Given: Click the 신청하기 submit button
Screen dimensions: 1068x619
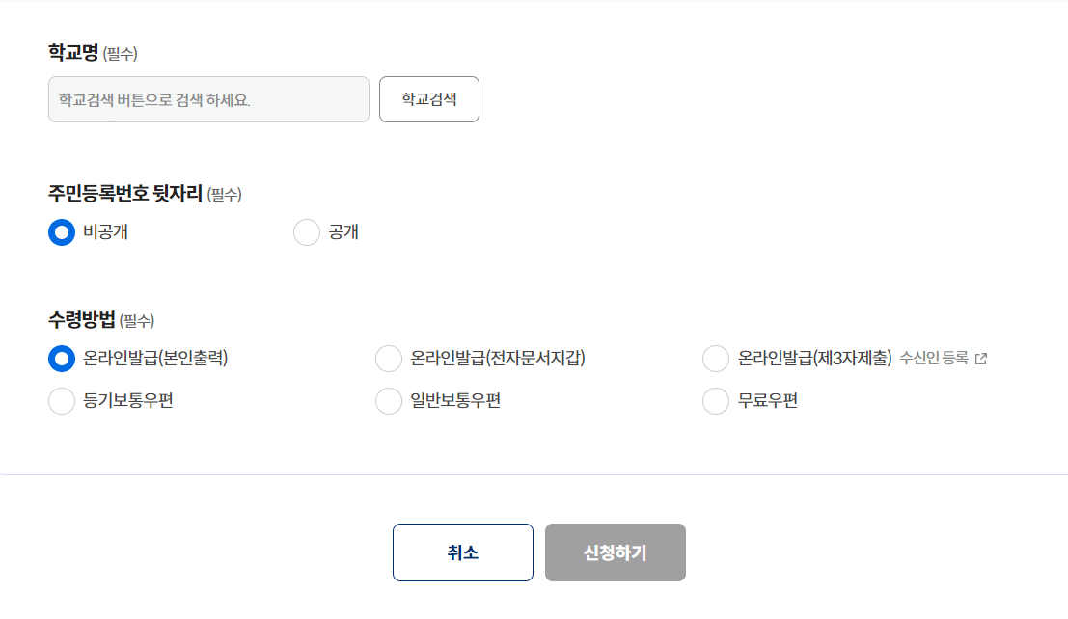Looking at the screenshot, I should [x=615, y=552].
